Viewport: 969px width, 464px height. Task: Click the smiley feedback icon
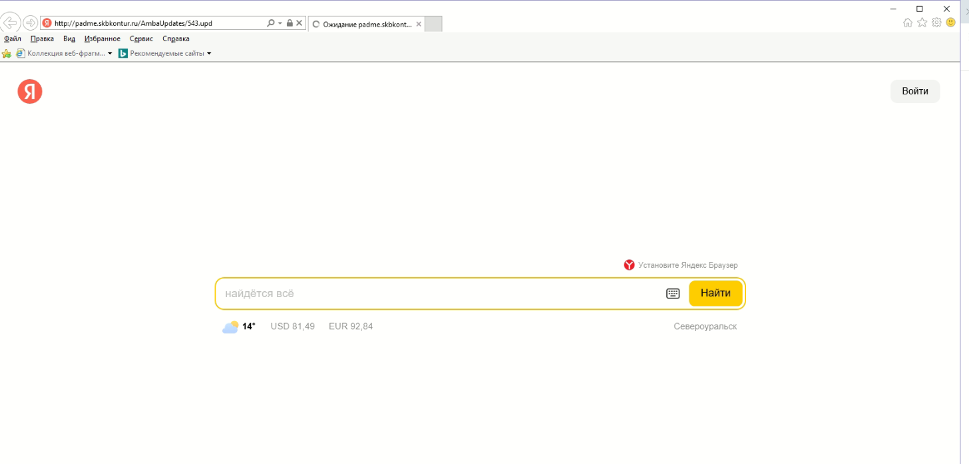pyautogui.click(x=951, y=23)
